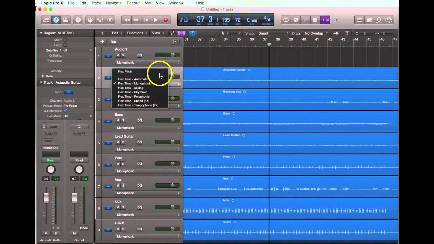The height and width of the screenshot is (244, 434).
Task: Open Smart Controls knob icon
Action: point(90,20)
